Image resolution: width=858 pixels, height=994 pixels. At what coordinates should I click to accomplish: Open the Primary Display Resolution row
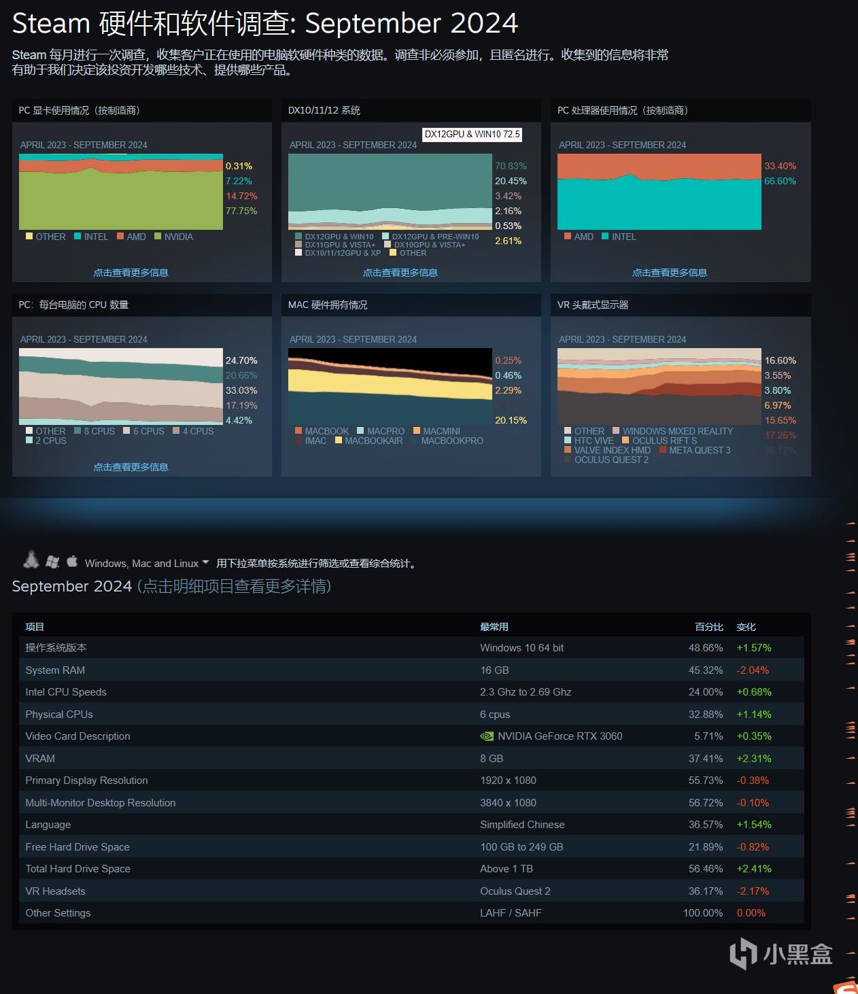tap(412, 781)
